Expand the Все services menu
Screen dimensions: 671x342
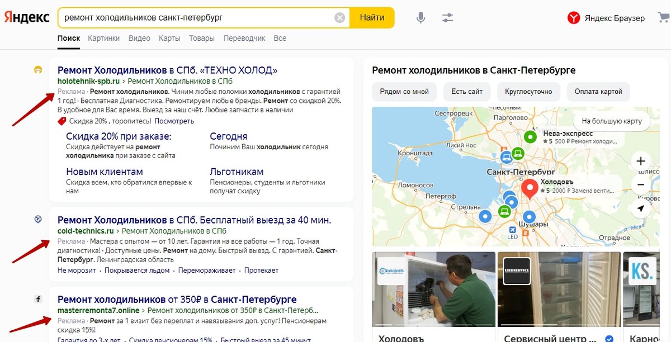point(280,38)
